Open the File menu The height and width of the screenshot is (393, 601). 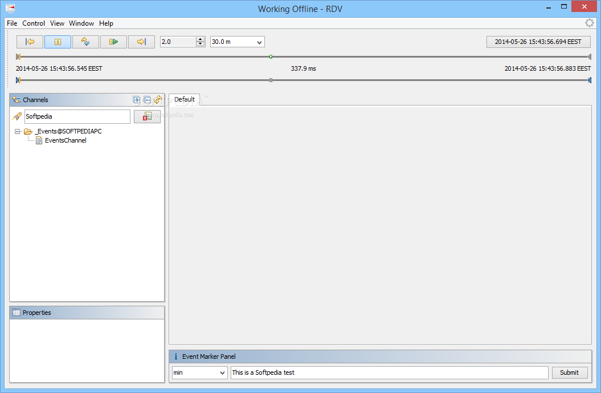(12, 23)
